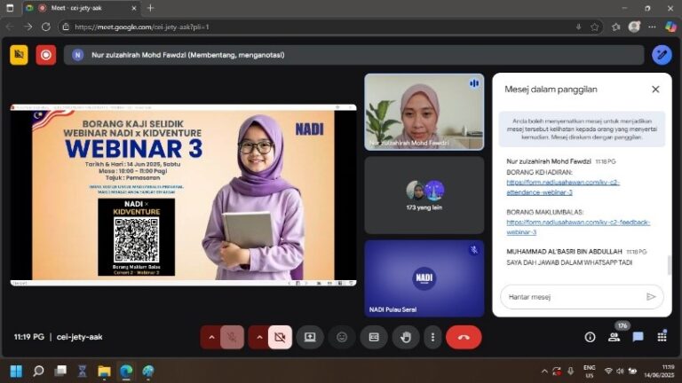The width and height of the screenshot is (682, 383).
Task: Switch to Microsoft Edge on taskbar
Action: pos(126,371)
